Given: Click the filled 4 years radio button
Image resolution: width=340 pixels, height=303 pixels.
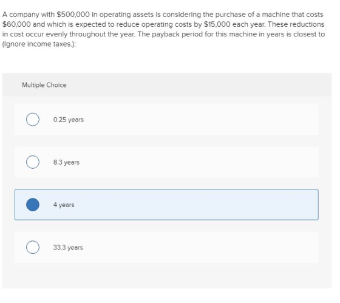Looking at the screenshot, I should tap(33, 205).
